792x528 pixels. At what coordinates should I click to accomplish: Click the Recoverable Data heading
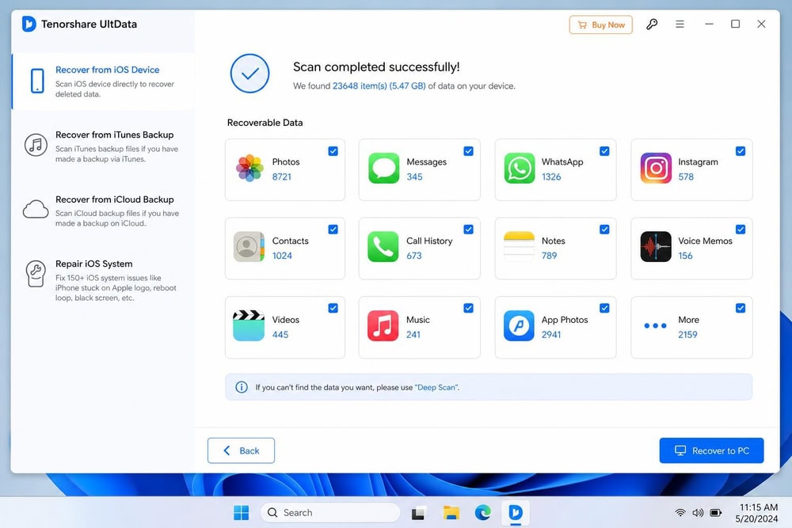(x=265, y=123)
